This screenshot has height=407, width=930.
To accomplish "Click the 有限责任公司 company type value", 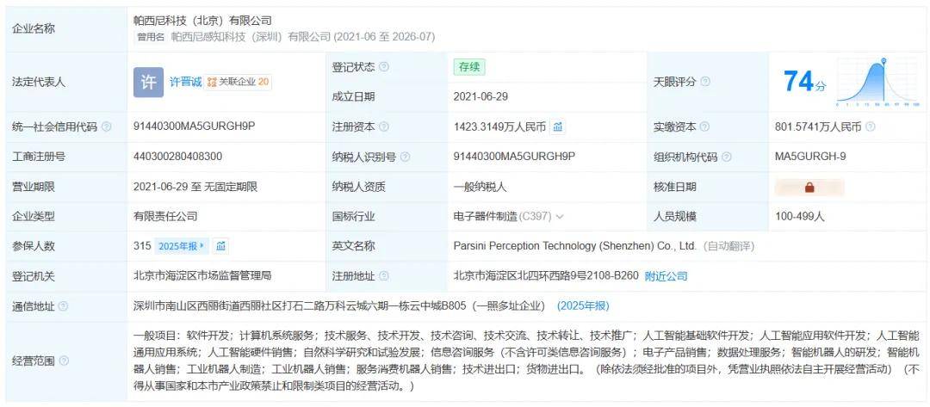I will tap(165, 217).
